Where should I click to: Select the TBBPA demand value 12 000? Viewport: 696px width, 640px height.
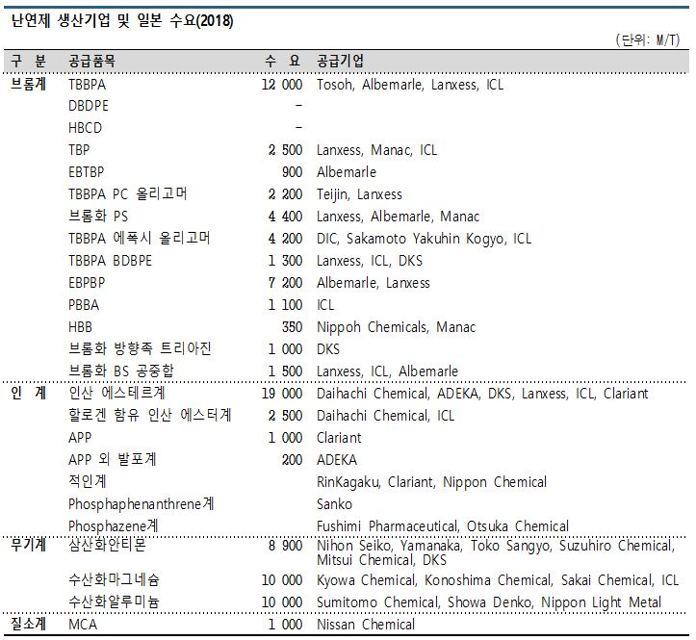click(x=281, y=85)
